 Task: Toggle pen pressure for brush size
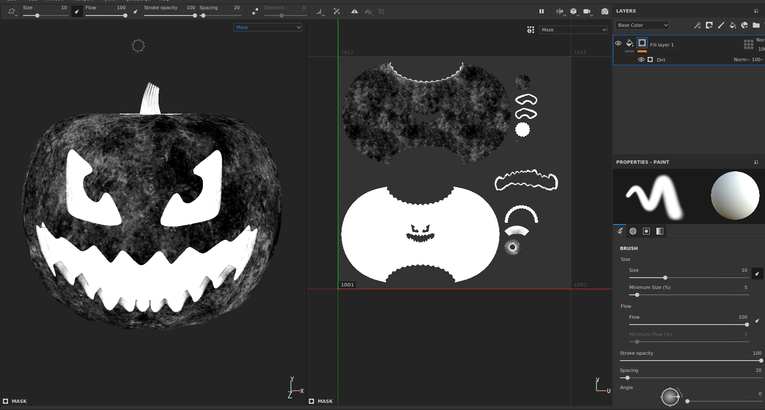coord(757,273)
